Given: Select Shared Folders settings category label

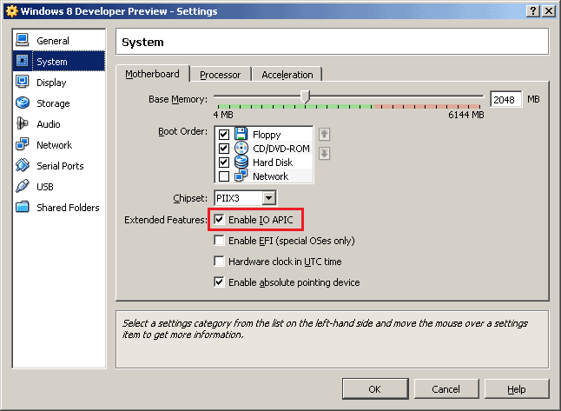Looking at the screenshot, I should click(x=68, y=208).
